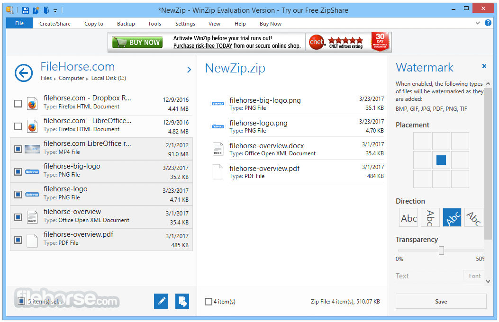
Task: Click filehorse-overview.pdf icon in NewZip.zip
Action: (x=218, y=172)
